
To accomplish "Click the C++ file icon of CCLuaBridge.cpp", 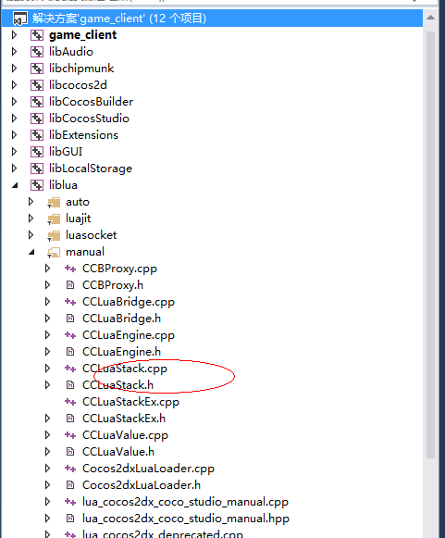I will coord(70,302).
